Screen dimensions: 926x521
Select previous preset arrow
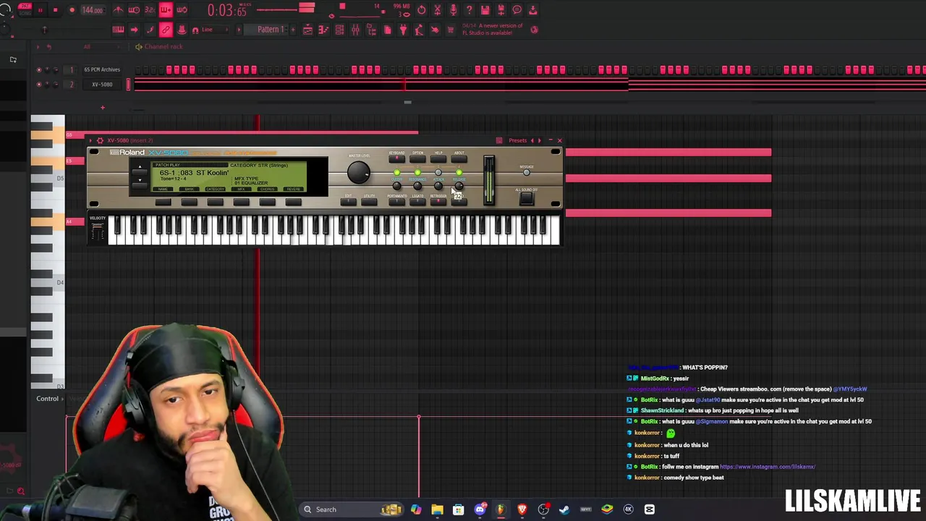pos(532,140)
